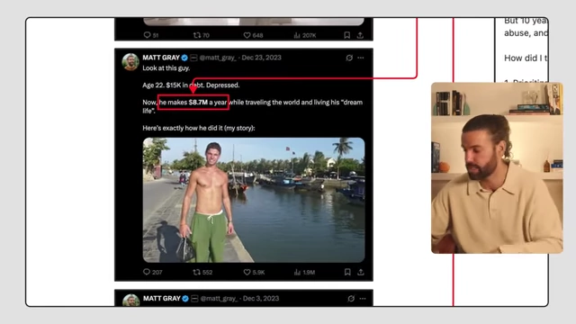Open the shirtless man harbor photo

(x=254, y=200)
